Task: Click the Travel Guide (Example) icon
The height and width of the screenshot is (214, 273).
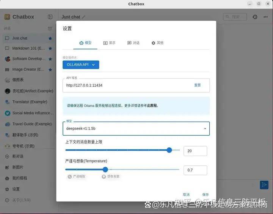Action: pos(7,124)
